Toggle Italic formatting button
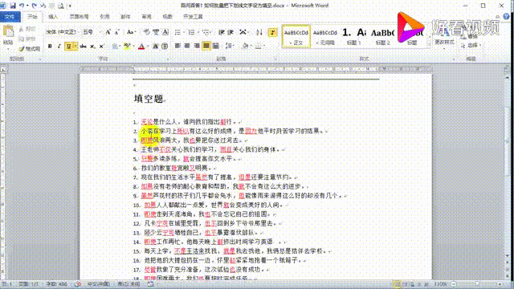The width and height of the screenshot is (514, 289). pos(59,47)
